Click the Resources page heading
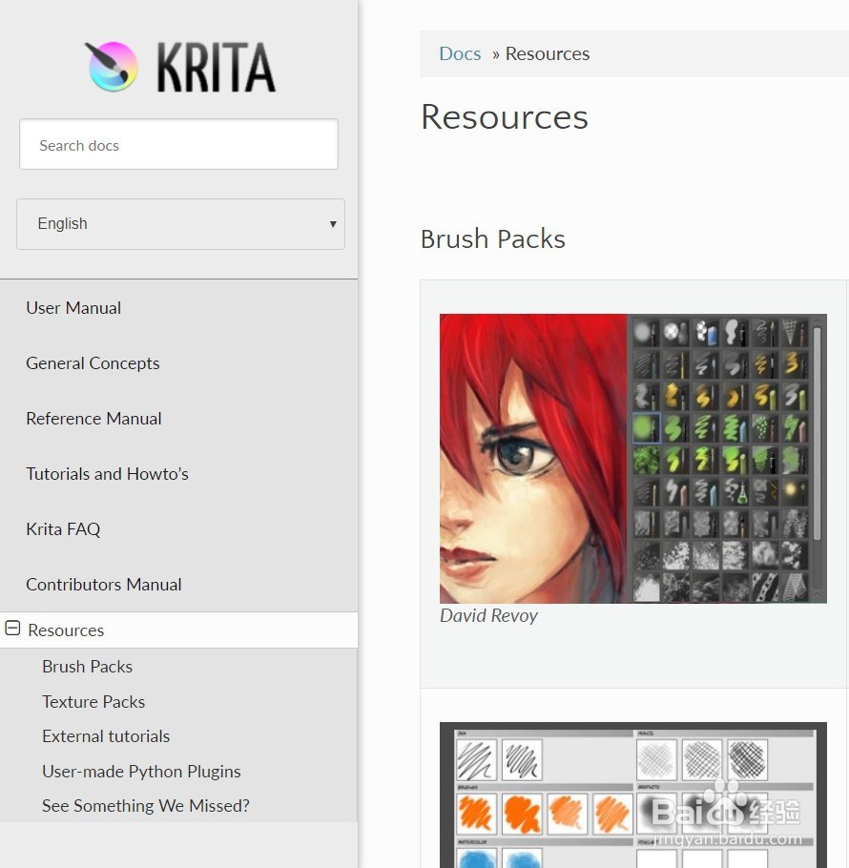The width and height of the screenshot is (849, 868). [x=505, y=116]
